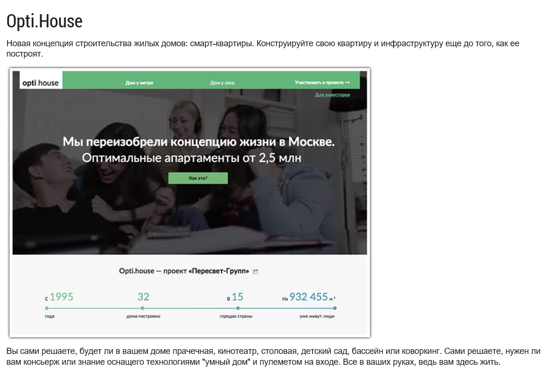Click the external link icon beside "Пересвет-Групп"
Image resolution: width=545 pixels, height=369 pixels.
[x=256, y=271]
